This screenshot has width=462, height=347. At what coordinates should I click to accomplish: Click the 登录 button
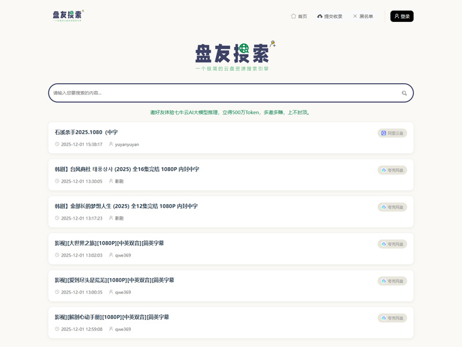click(401, 16)
